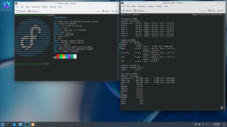Open the View menu in the bash Konsole window

[28, 7]
